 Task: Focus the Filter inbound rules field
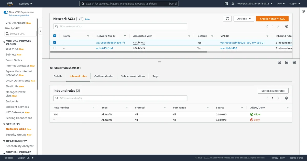120,98
